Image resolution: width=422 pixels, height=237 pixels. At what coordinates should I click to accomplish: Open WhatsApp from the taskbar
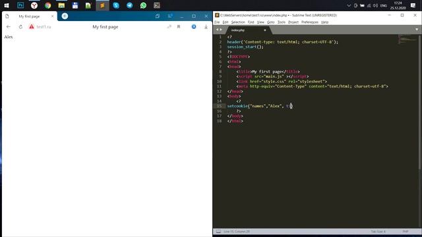coord(143,5)
